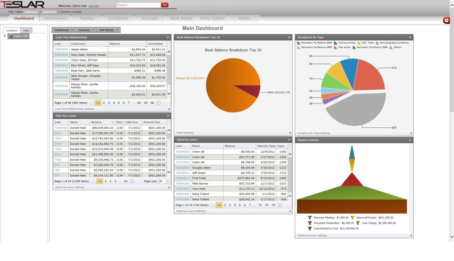Image resolution: width=454 pixels, height=261 pixels.
Task: Switch to the Exceptions tab
Action: point(118,18)
